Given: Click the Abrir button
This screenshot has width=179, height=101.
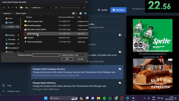Looking at the screenshot, I should (67, 59).
